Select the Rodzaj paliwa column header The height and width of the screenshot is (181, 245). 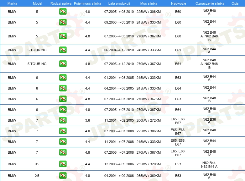tap(61, 3)
